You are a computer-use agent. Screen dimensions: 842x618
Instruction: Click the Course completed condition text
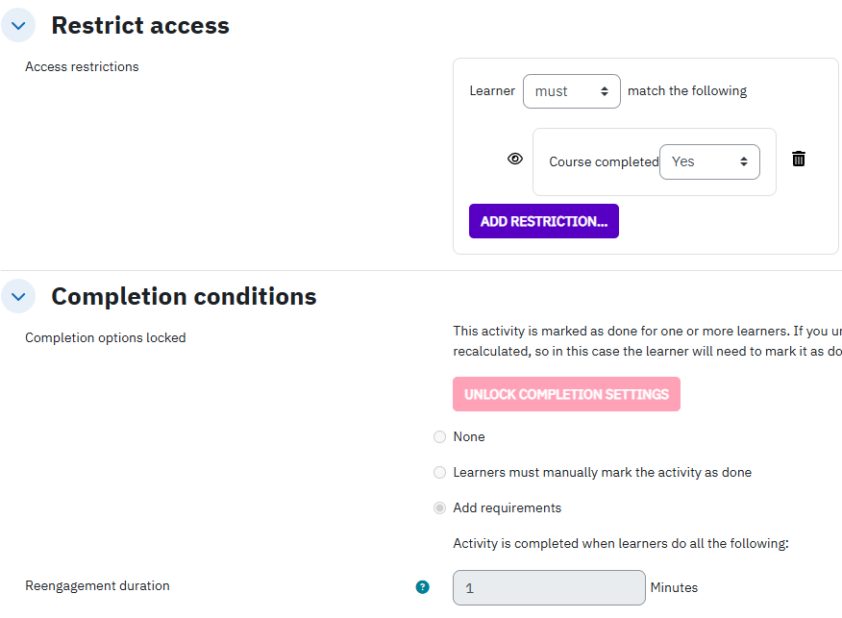tap(604, 161)
